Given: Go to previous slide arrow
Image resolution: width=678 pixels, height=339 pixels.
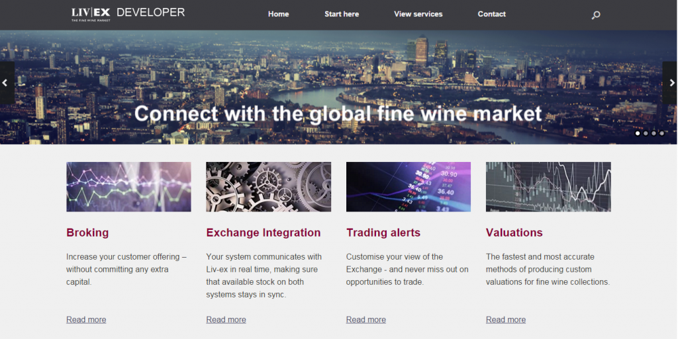Looking at the screenshot, I should pyautogui.click(x=6, y=83).
